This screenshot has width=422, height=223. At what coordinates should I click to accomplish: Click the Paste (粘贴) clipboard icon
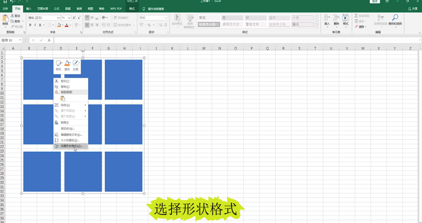pos(5,18)
